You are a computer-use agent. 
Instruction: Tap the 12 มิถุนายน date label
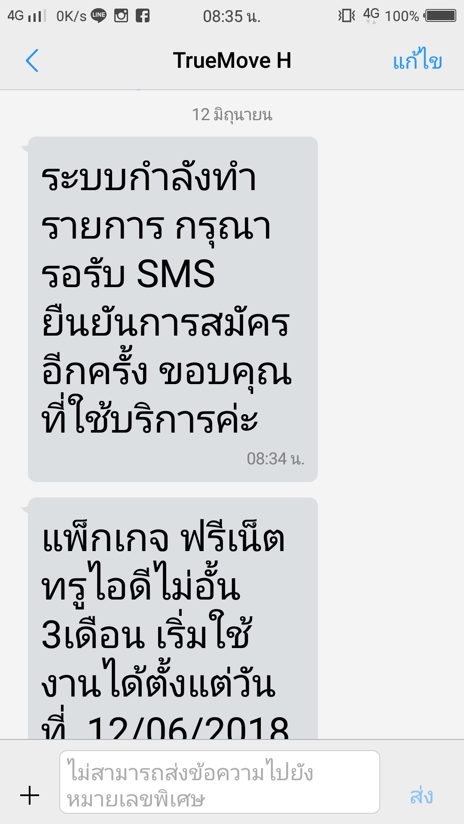point(232,115)
